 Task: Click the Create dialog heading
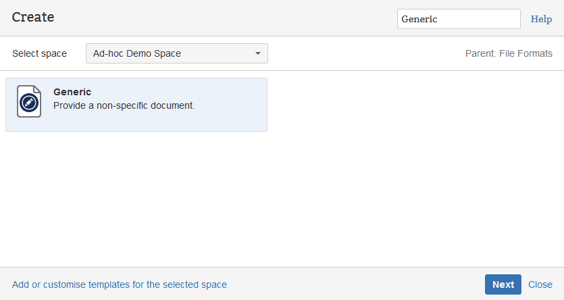point(33,18)
